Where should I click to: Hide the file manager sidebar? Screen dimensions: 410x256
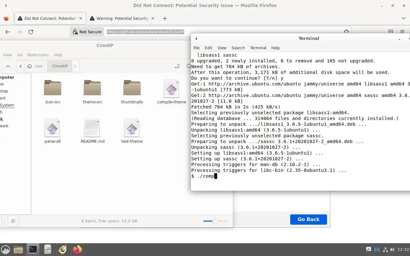(13, 221)
